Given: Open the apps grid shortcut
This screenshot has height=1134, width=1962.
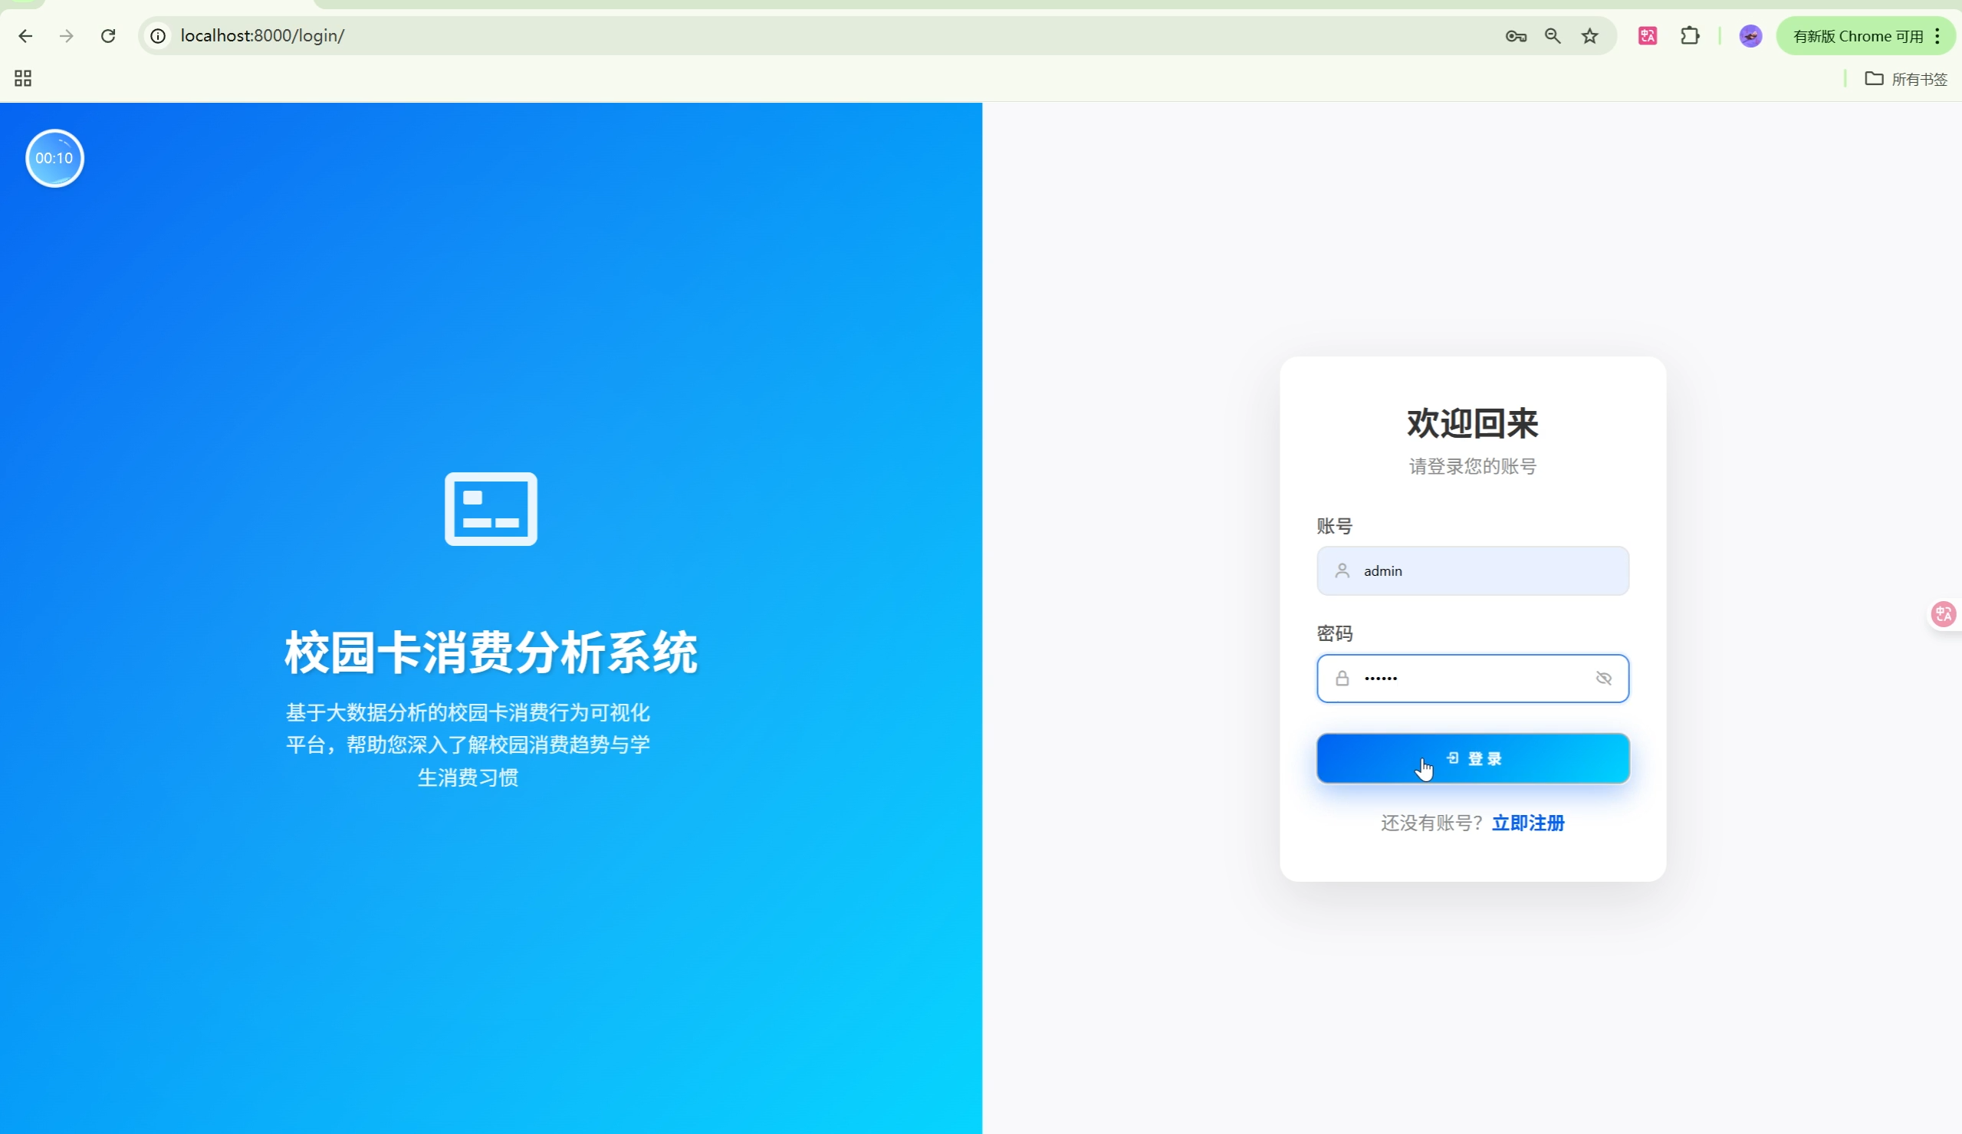Looking at the screenshot, I should pyautogui.click(x=22, y=78).
